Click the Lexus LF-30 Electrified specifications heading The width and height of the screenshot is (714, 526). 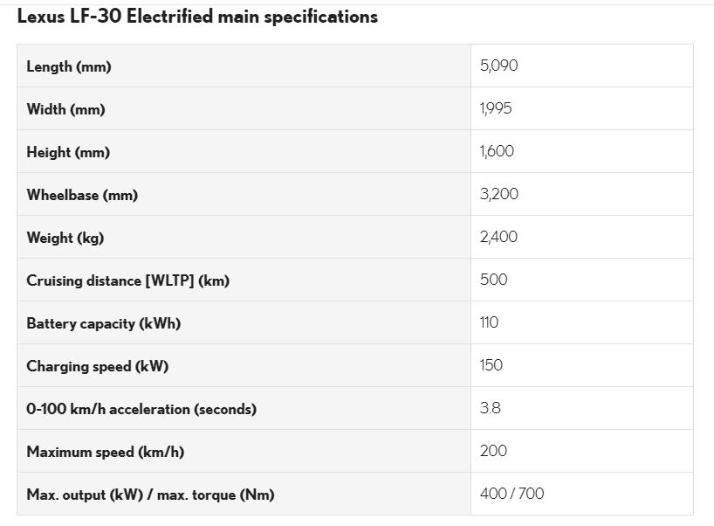tap(197, 17)
